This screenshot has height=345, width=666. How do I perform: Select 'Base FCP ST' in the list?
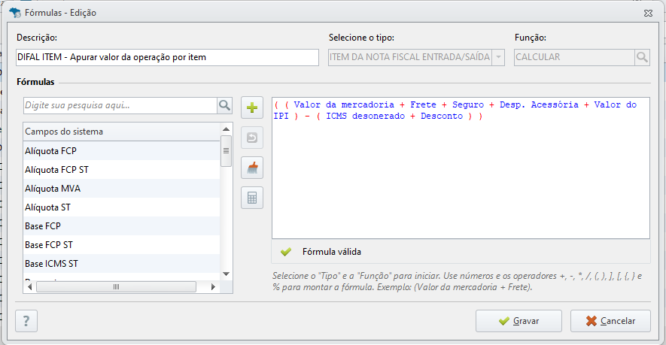click(122, 245)
